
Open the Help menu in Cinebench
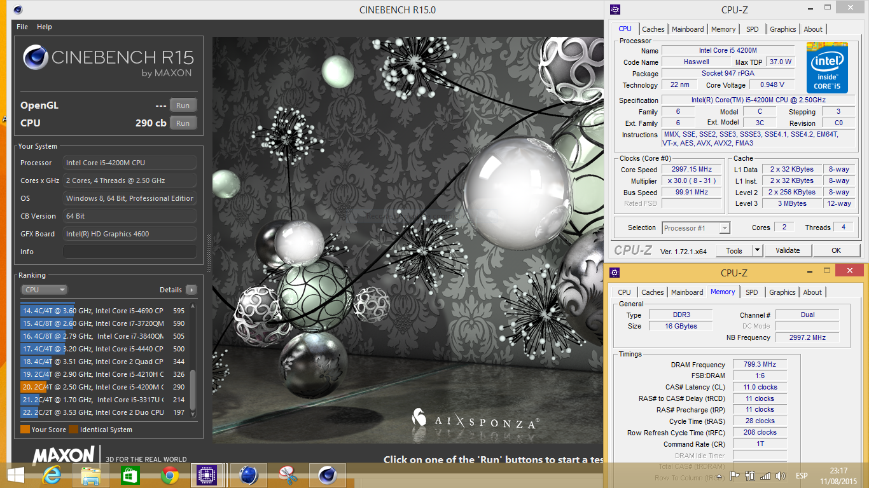tap(45, 27)
